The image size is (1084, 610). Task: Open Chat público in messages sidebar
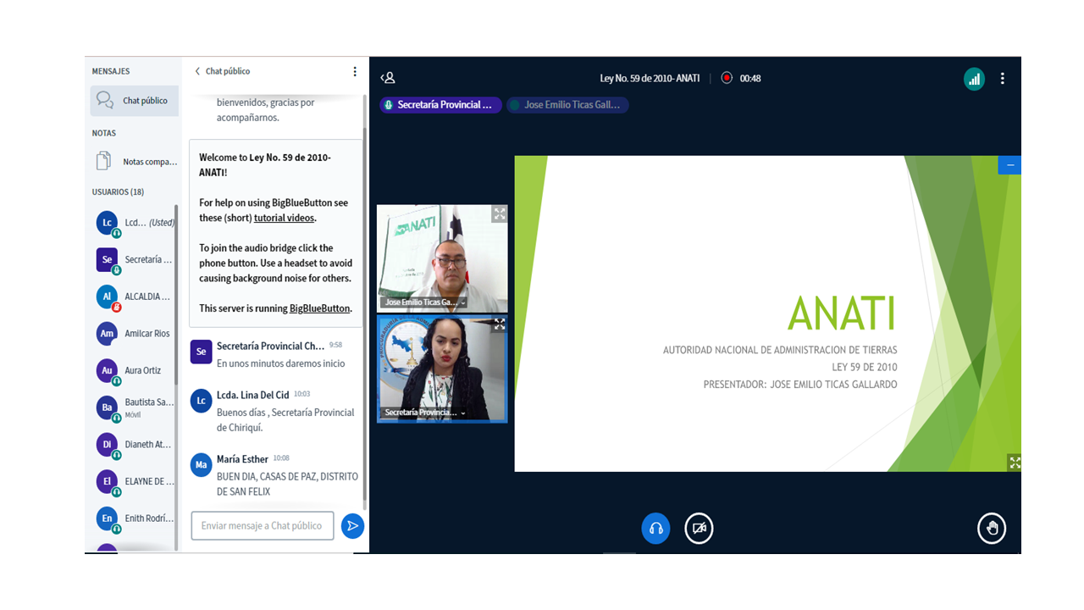134,100
